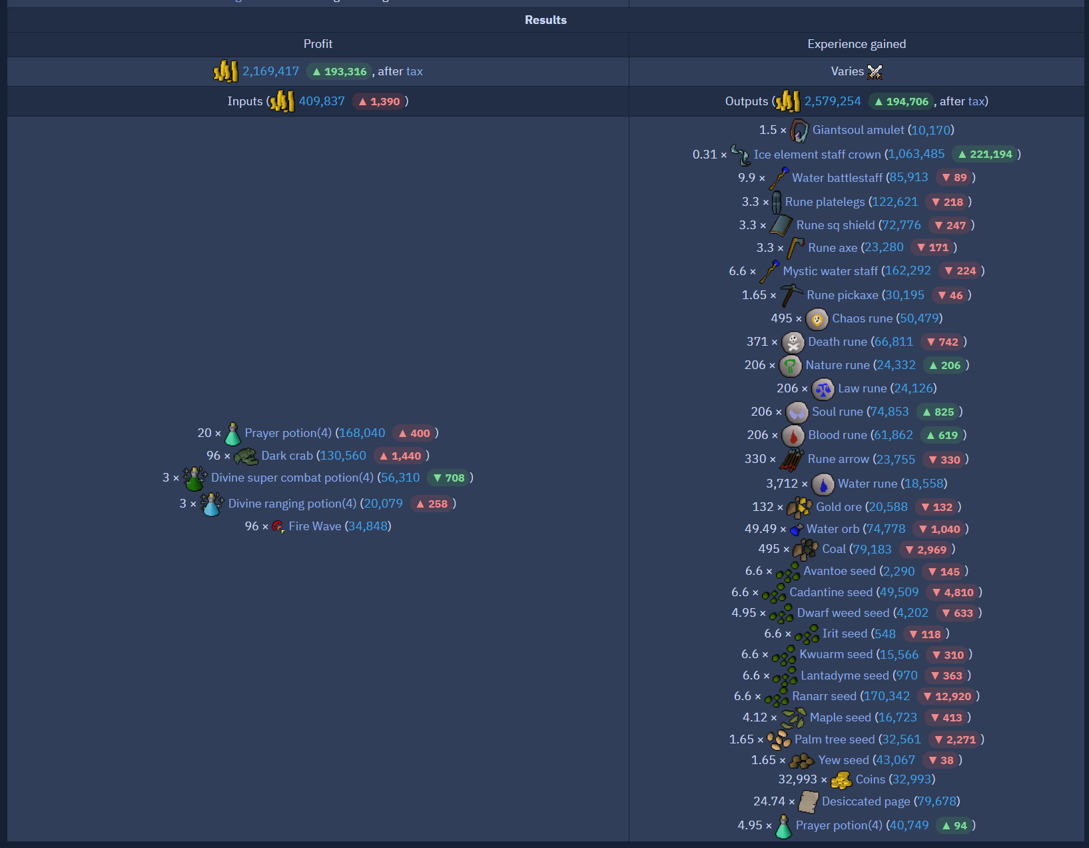Open the Desiccated page link

point(866,801)
